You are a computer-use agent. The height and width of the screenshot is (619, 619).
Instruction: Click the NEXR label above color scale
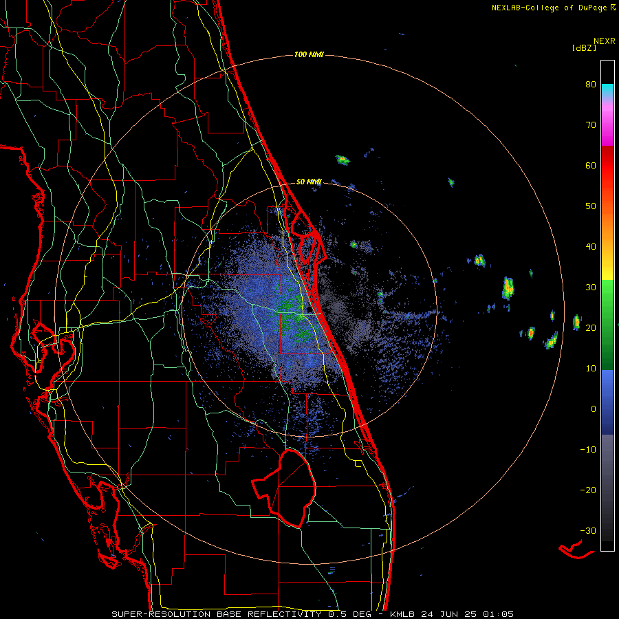coord(605,41)
